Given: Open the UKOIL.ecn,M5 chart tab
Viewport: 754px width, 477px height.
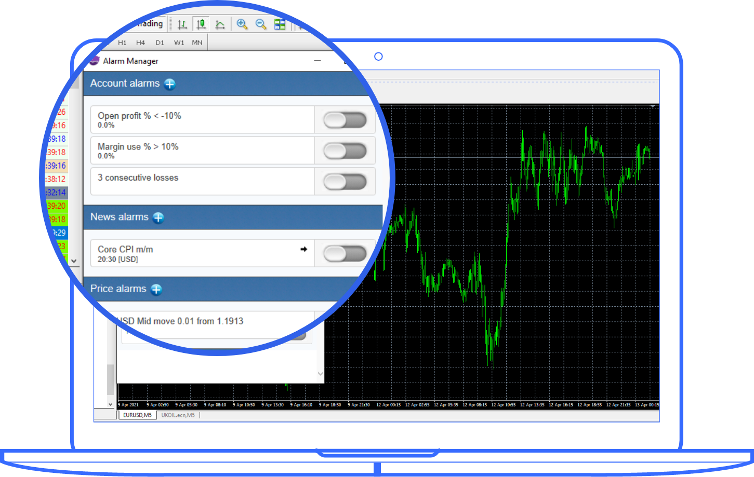Looking at the screenshot, I should point(178,415).
